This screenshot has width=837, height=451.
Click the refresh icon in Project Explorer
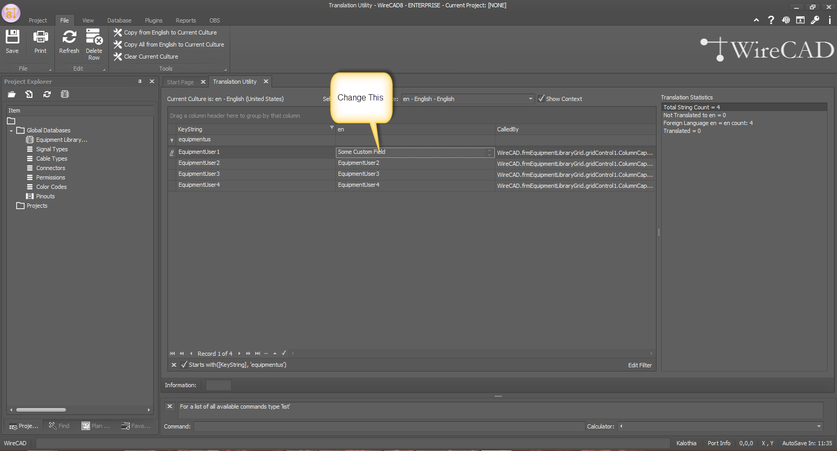coord(47,94)
